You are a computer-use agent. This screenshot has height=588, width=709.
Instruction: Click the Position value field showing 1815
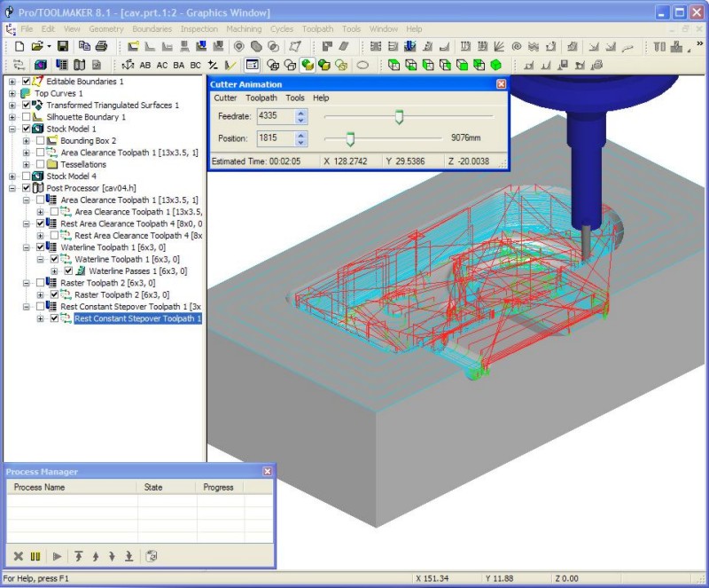coord(276,138)
